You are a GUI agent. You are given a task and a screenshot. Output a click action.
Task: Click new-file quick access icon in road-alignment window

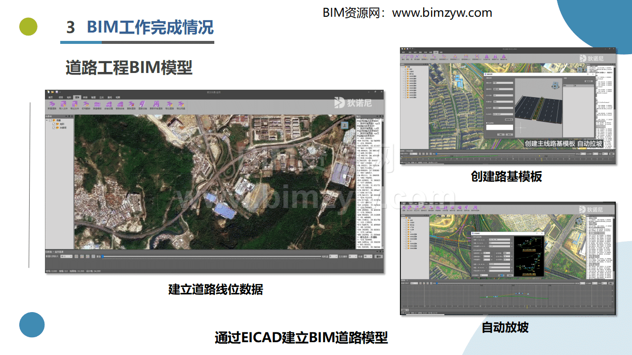[x=48, y=92]
